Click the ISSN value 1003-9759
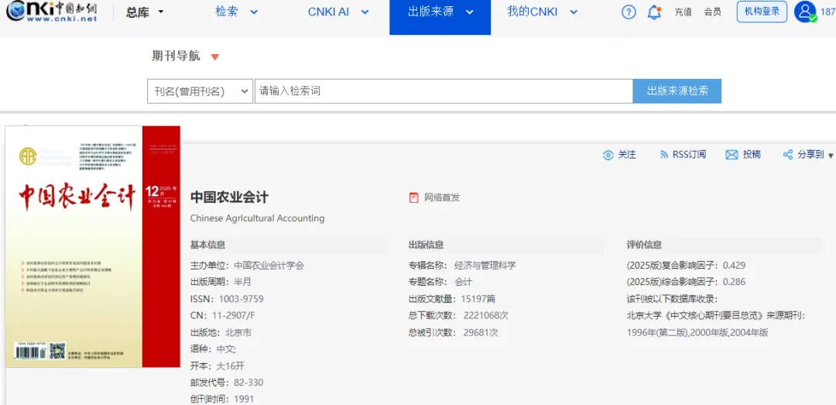 [x=241, y=299]
